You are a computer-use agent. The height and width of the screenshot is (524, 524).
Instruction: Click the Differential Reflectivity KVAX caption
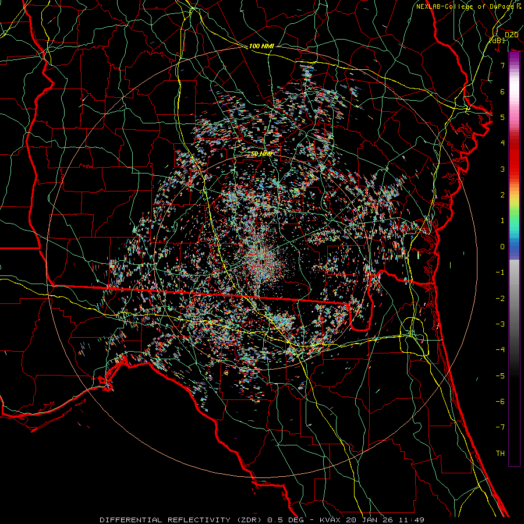click(262, 520)
